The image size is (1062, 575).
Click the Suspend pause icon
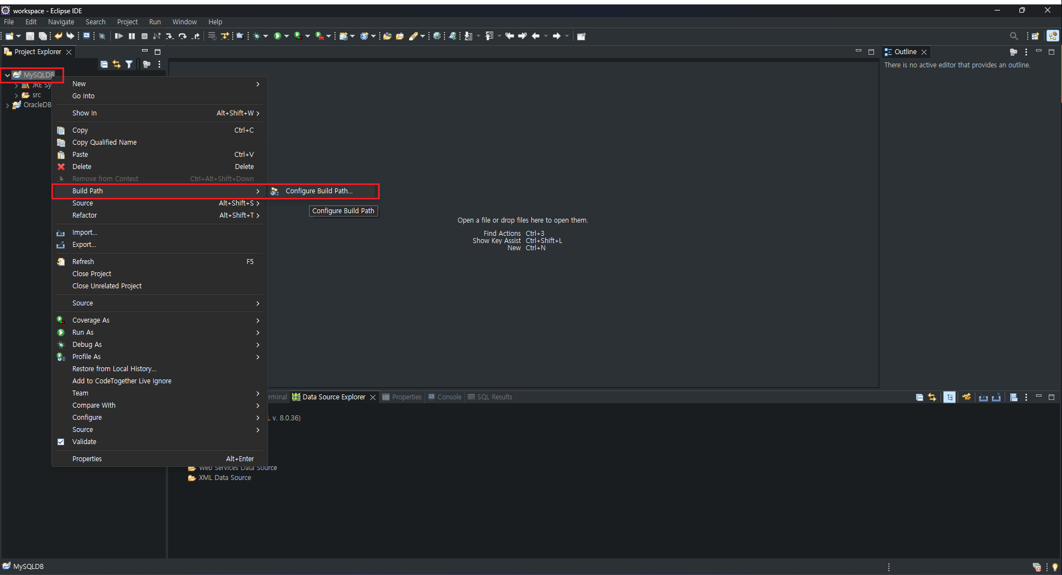pos(132,36)
